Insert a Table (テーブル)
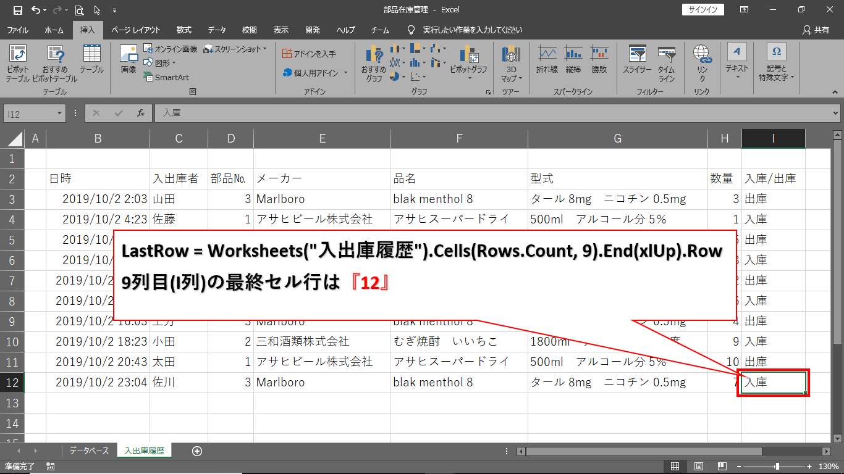The height and width of the screenshot is (474, 844). [x=91, y=59]
